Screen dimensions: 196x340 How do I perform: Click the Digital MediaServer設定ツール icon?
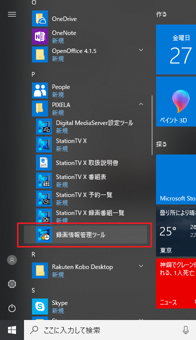(x=44, y=126)
